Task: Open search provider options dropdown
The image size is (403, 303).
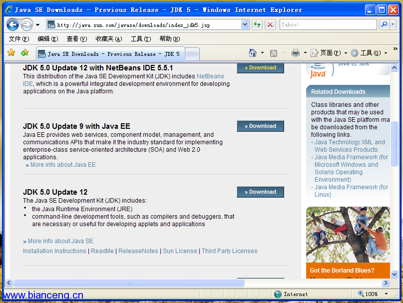Action: 393,24
